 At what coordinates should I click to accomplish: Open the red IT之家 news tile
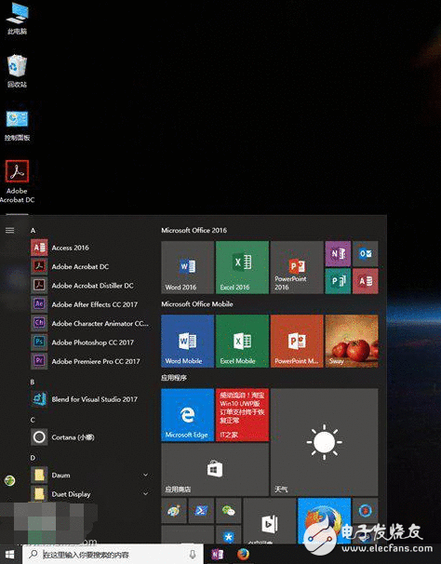coord(242,415)
